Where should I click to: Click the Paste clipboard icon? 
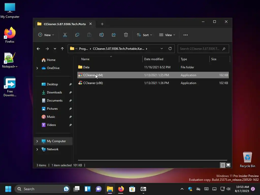click(89, 35)
